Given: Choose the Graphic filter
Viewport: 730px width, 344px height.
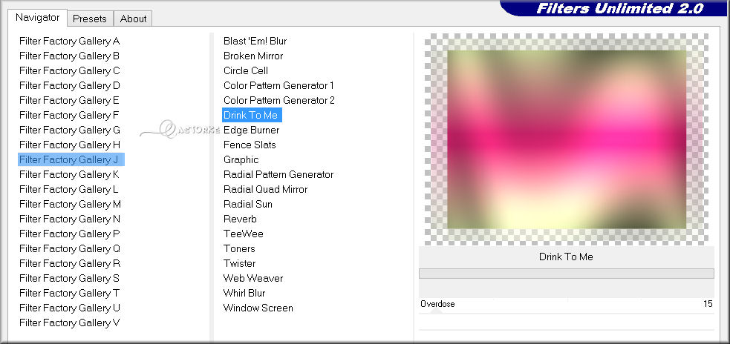Looking at the screenshot, I should point(241,160).
